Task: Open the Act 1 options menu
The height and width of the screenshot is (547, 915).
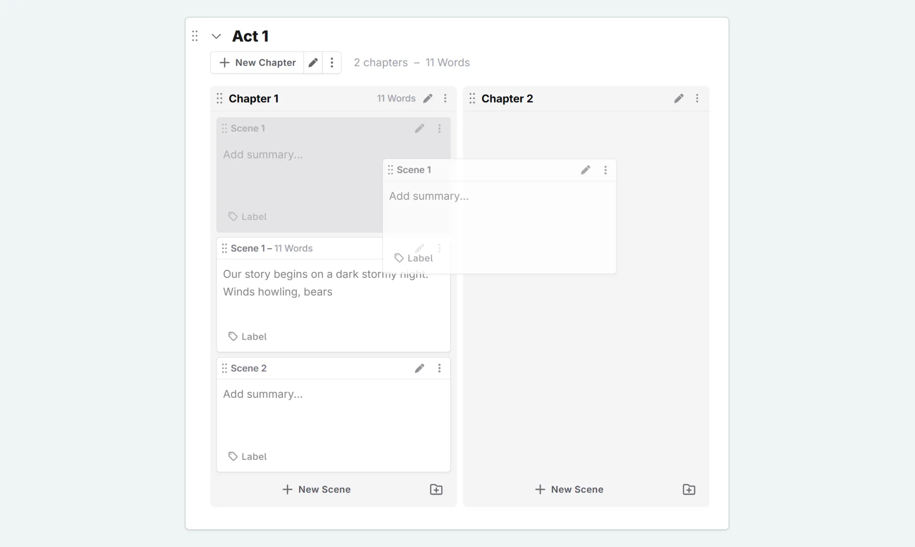Action: pos(332,62)
